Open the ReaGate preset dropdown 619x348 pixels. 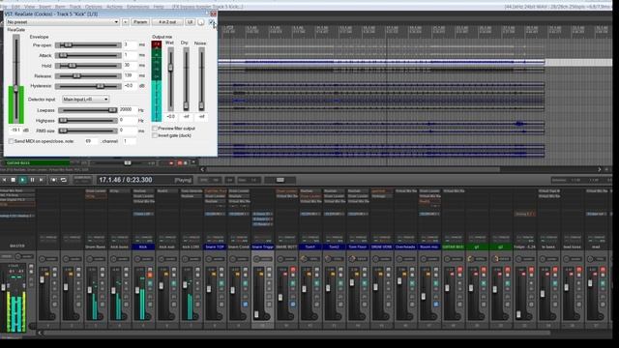point(62,22)
